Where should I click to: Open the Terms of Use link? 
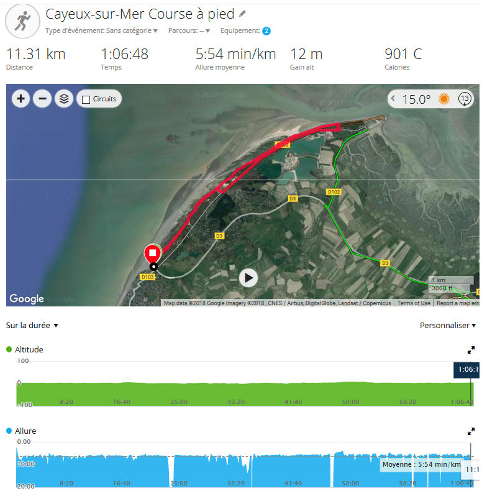[414, 303]
